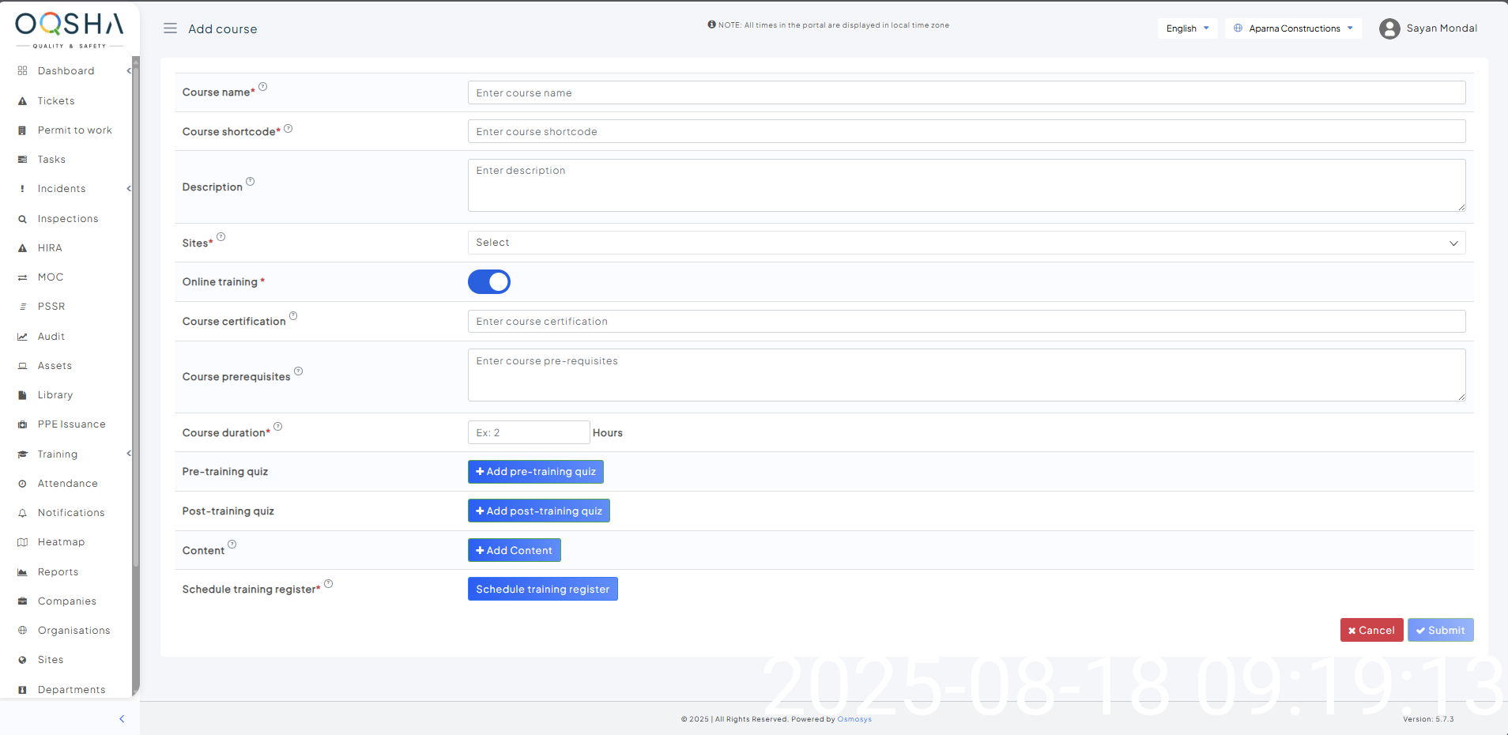This screenshot has width=1508, height=735.
Task: Click the hamburger menu icon
Action: click(170, 28)
